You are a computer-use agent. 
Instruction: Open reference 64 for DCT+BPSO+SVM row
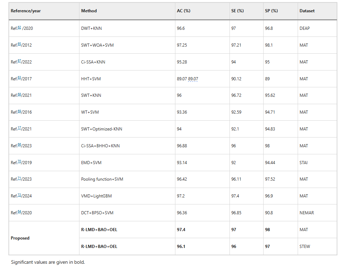[x=19, y=212]
